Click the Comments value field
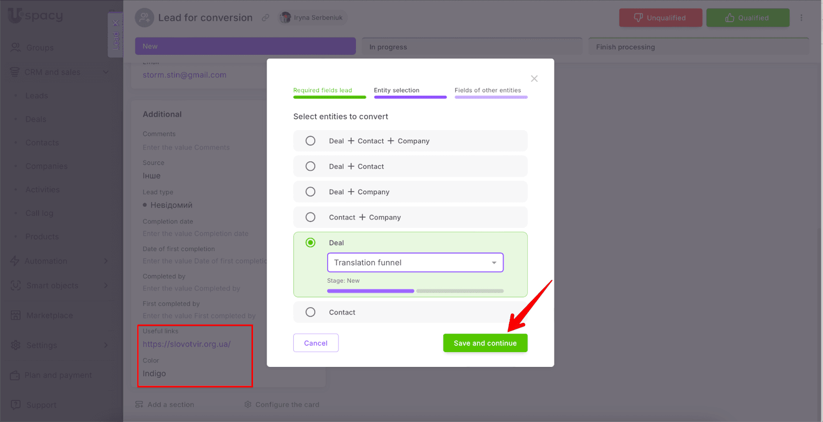Viewport: 823px width, 422px height. point(186,148)
